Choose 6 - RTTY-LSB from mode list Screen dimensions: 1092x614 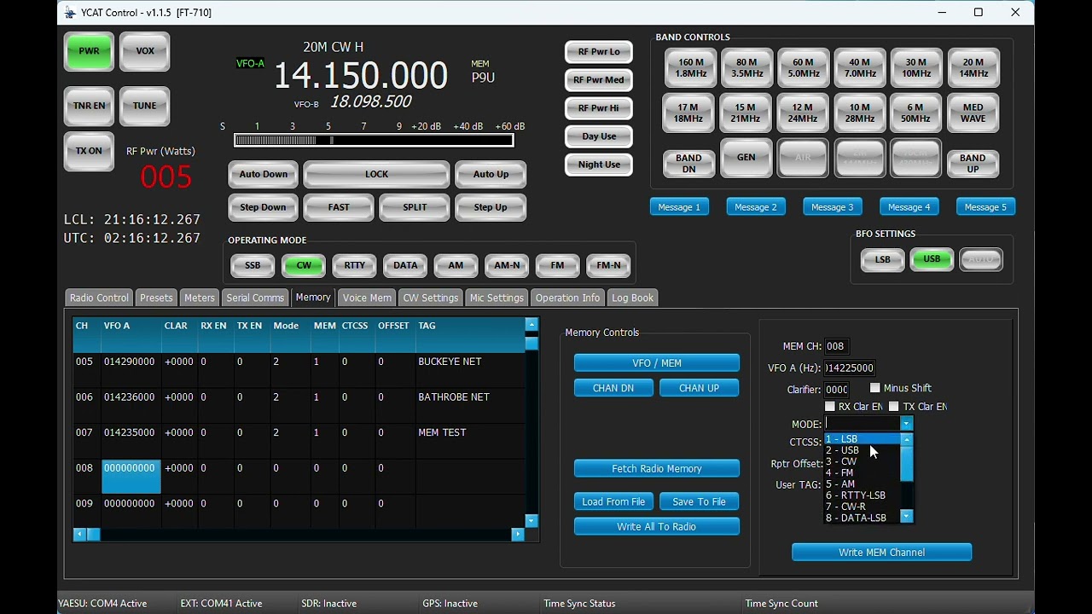[x=862, y=495]
